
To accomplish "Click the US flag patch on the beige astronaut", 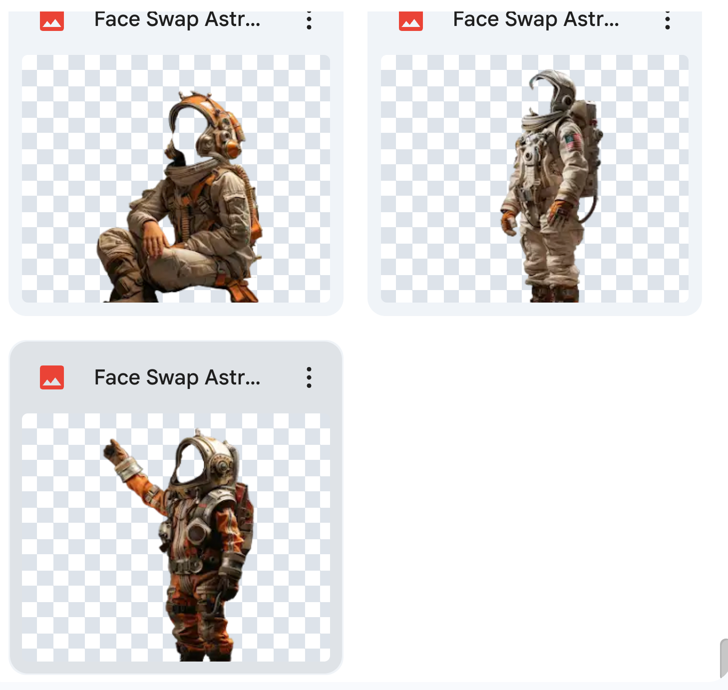I will click(574, 142).
